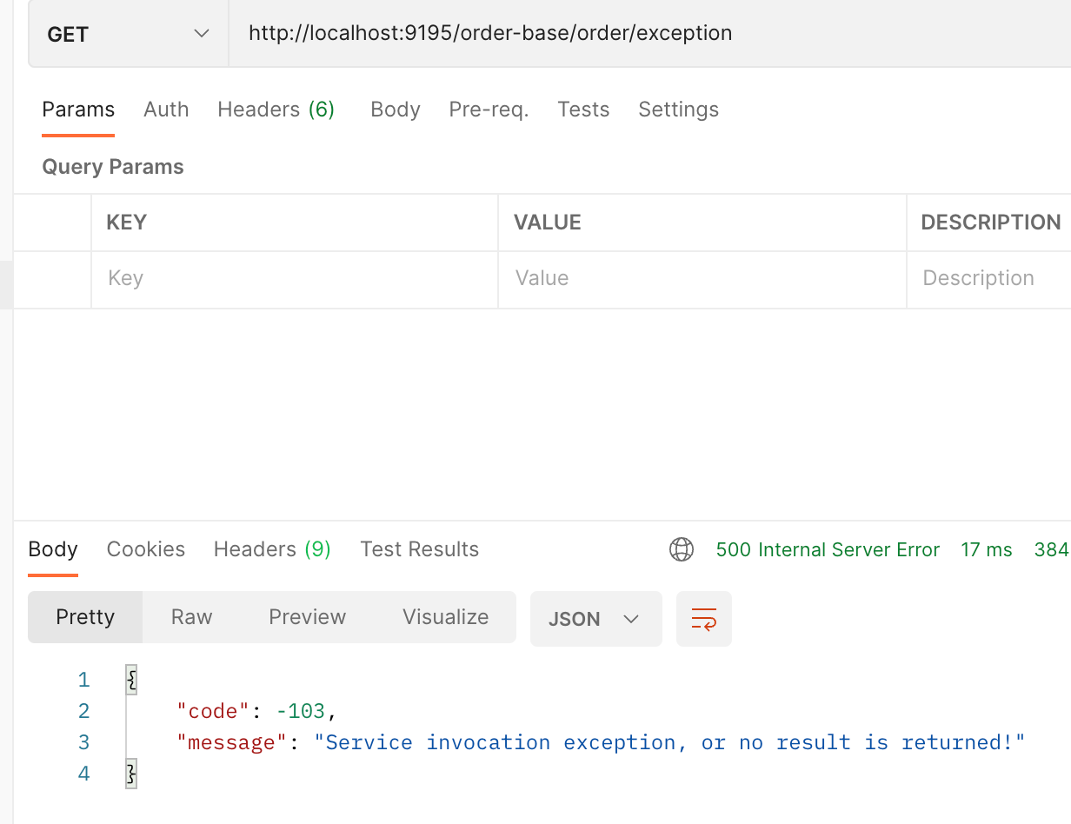Open the response Cookies tab
Image resolution: width=1071 pixels, height=824 pixels.
click(146, 549)
